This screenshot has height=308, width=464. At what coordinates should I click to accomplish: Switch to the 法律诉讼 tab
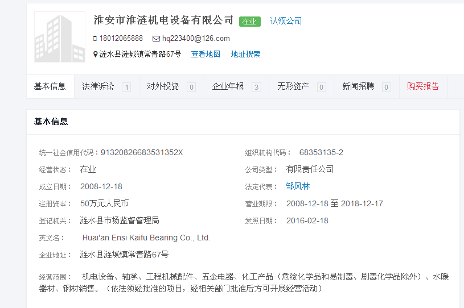[x=98, y=86]
